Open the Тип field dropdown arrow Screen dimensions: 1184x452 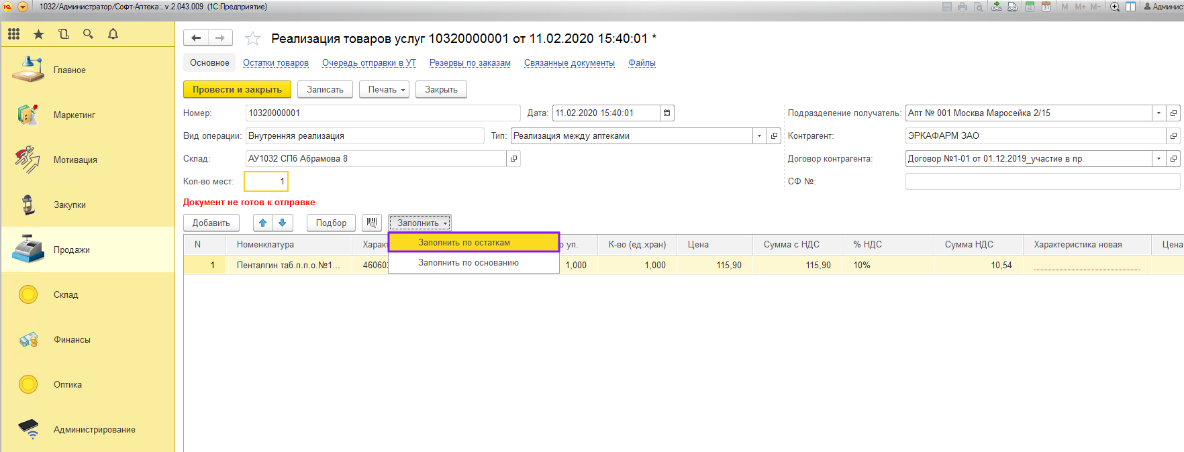(x=759, y=136)
